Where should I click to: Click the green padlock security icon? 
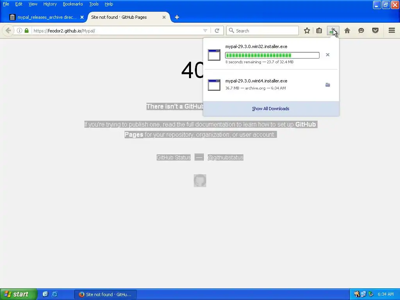(x=27, y=30)
